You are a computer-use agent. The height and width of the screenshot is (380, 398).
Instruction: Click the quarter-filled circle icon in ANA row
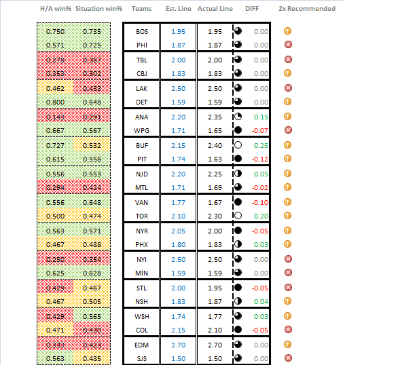[x=238, y=117]
